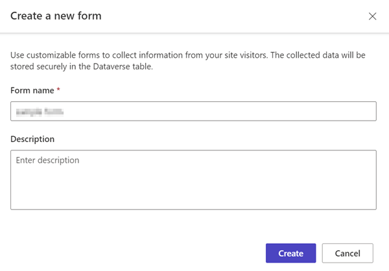The image size is (389, 271).
Task: Submit the new form with Create
Action: (x=290, y=253)
